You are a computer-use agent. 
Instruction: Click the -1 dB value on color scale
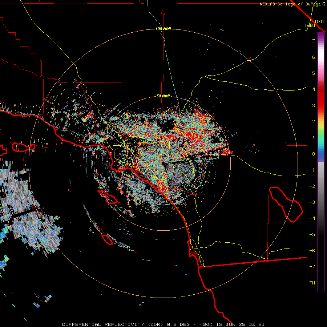coord(312,170)
